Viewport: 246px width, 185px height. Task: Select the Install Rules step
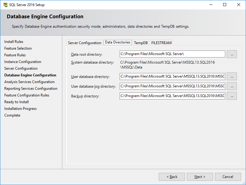14,42
